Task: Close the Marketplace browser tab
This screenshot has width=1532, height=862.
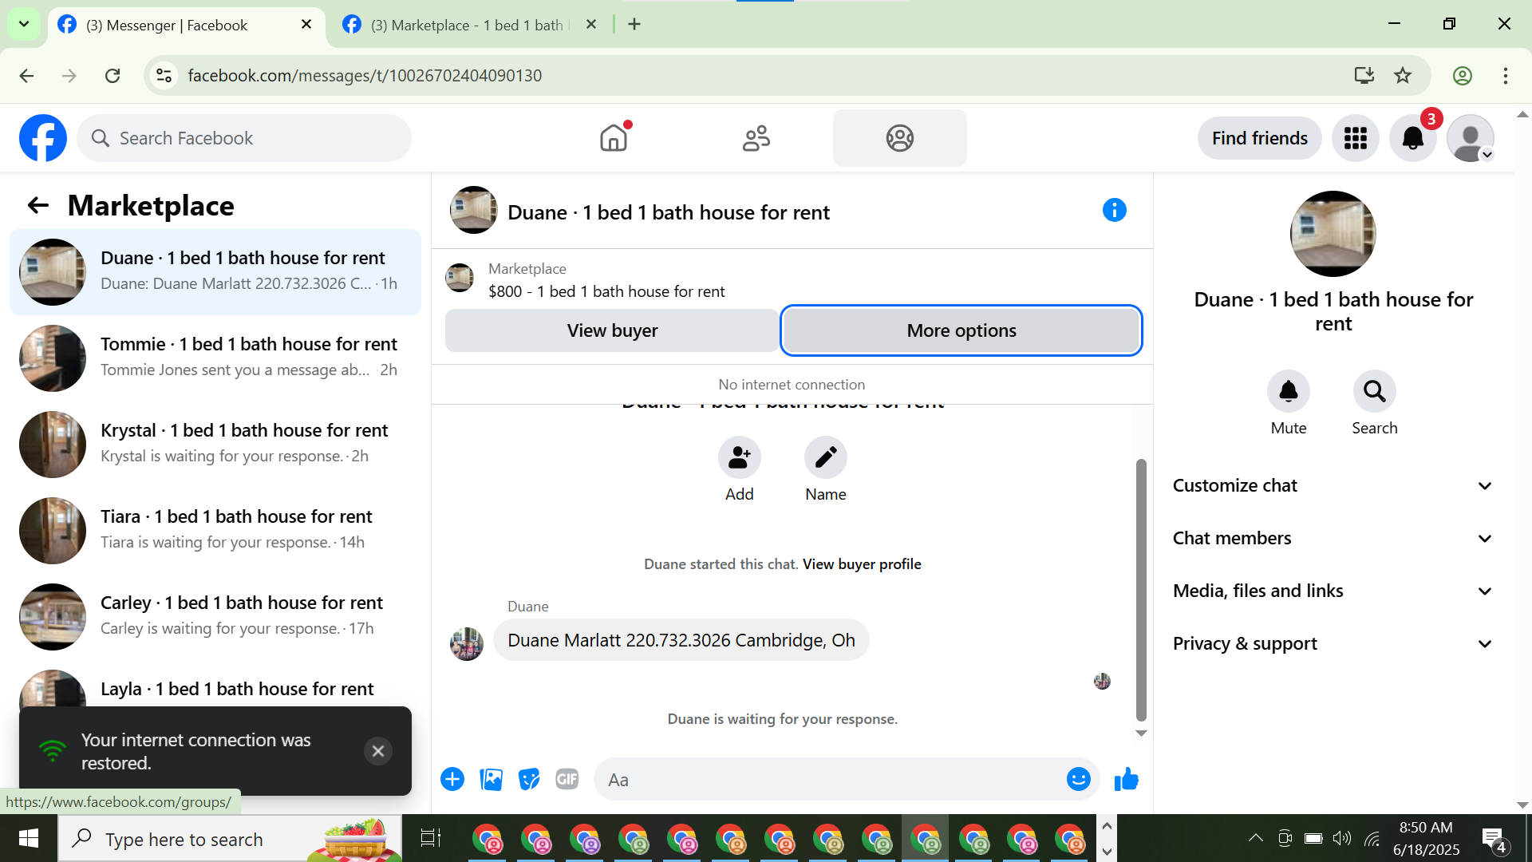Action: coord(591,24)
